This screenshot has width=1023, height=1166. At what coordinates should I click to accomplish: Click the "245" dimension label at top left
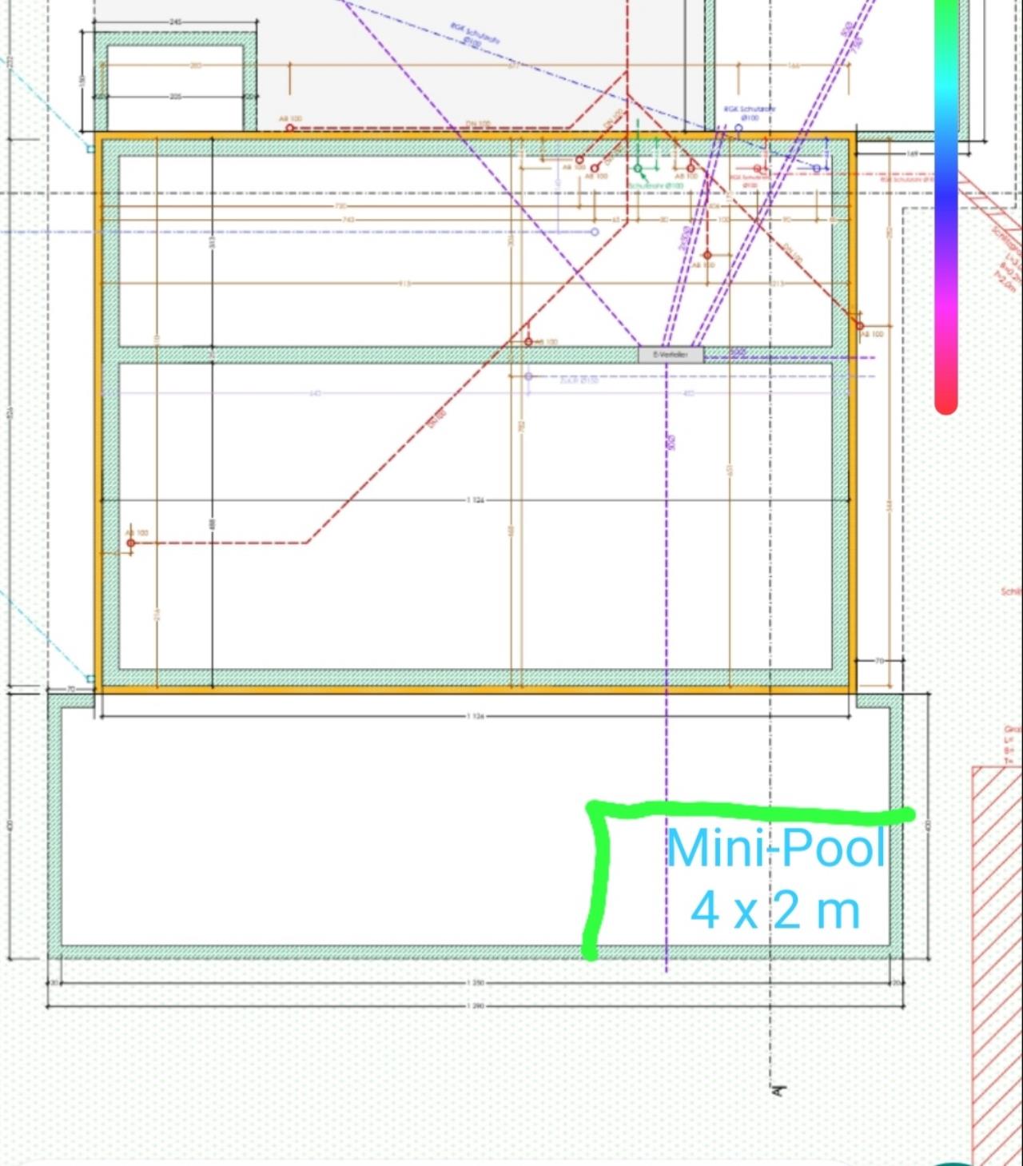tap(175, 22)
